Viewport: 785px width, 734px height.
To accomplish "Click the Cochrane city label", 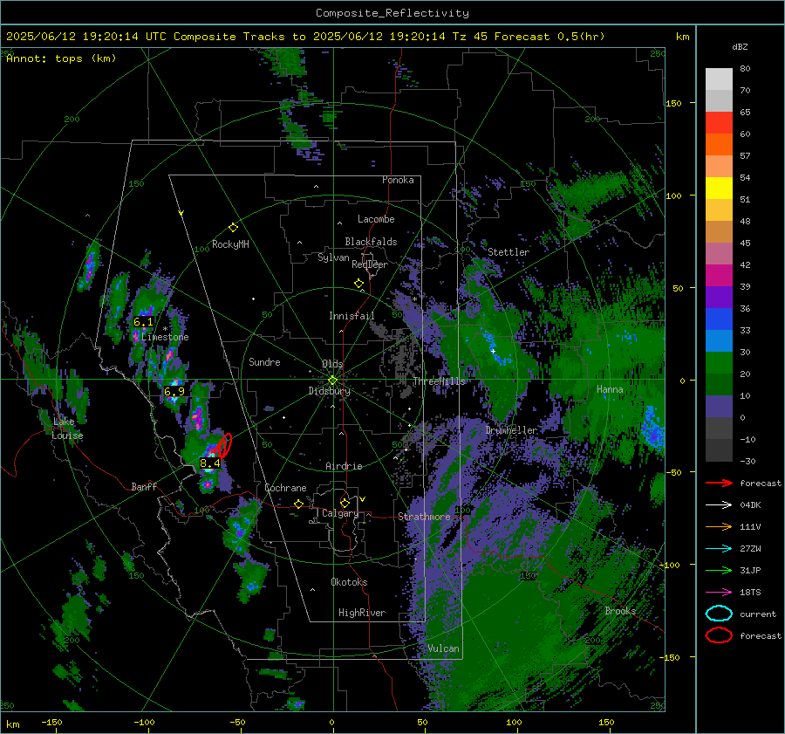I will (x=285, y=488).
